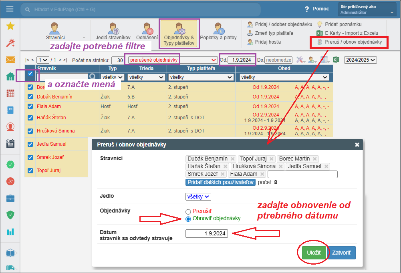
Task: Open the 2024/2025 school year dropdown
Action: (x=361, y=60)
